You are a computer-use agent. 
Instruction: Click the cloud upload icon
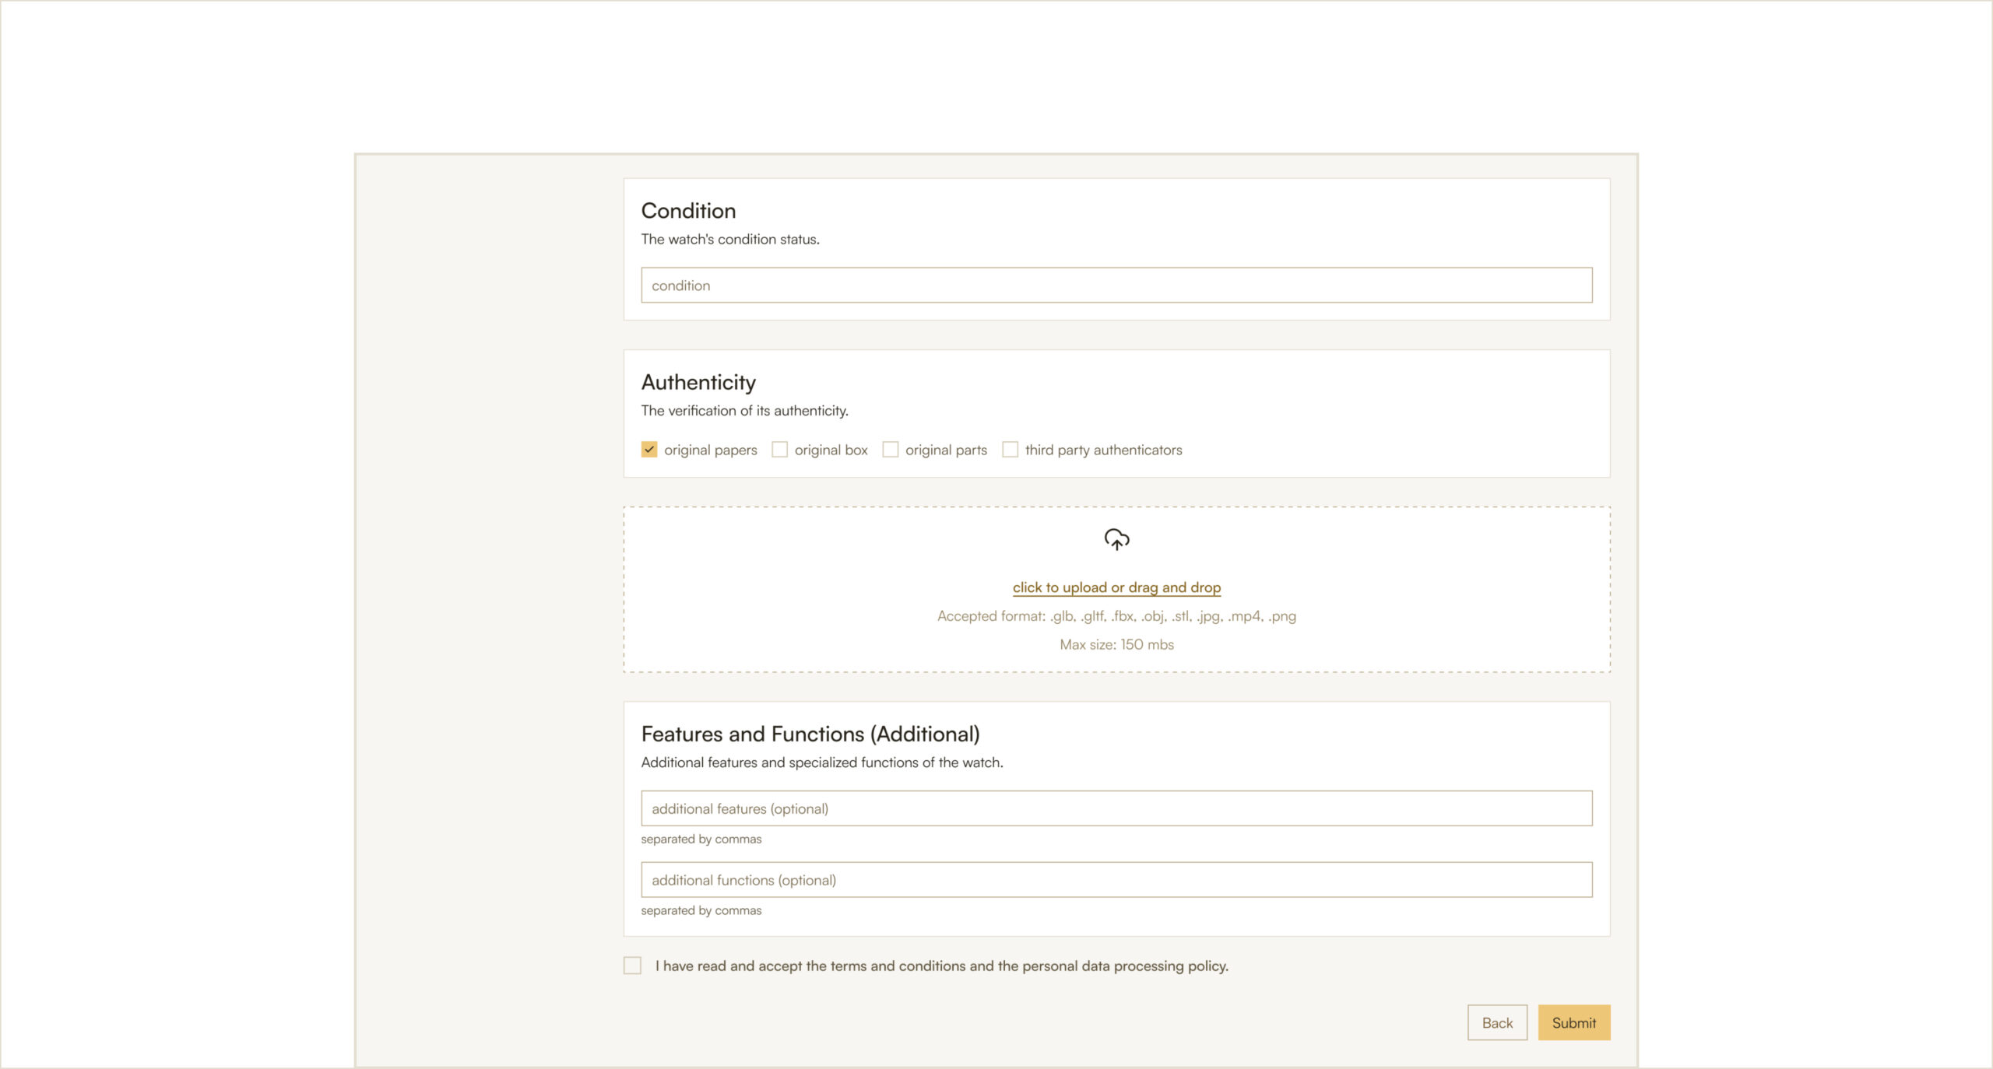[x=1116, y=539]
